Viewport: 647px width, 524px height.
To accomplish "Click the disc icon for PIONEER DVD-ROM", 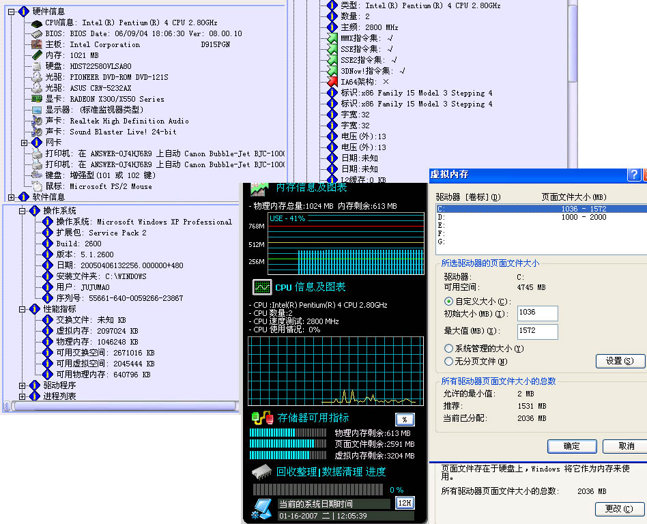I will pos(37,77).
